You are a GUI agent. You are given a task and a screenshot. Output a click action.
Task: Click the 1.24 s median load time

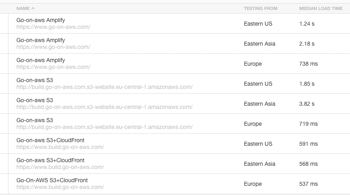pos(307,24)
